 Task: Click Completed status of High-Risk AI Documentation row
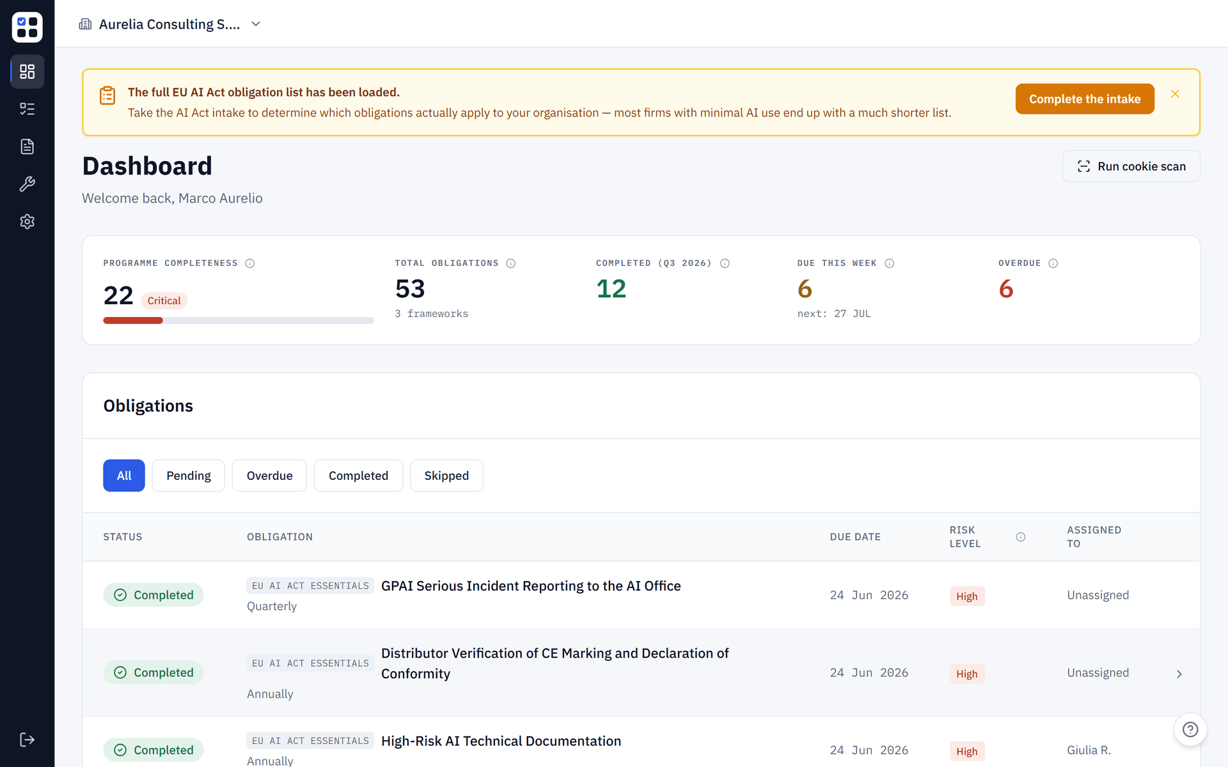coord(153,750)
